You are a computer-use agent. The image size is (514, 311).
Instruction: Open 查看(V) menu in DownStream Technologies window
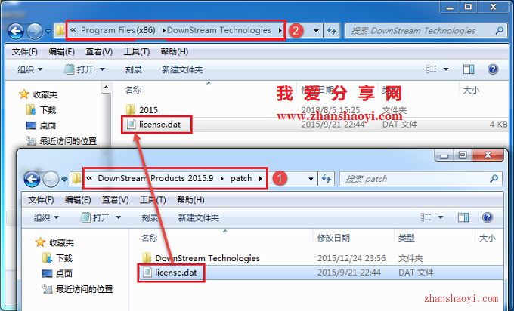99,52
